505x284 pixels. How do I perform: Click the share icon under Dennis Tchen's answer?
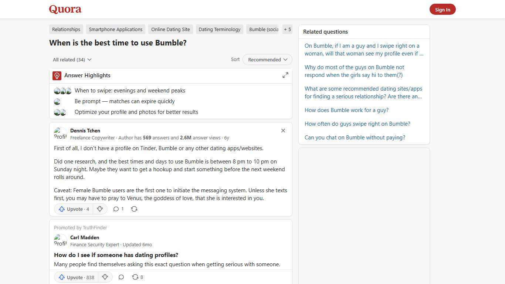(x=134, y=209)
